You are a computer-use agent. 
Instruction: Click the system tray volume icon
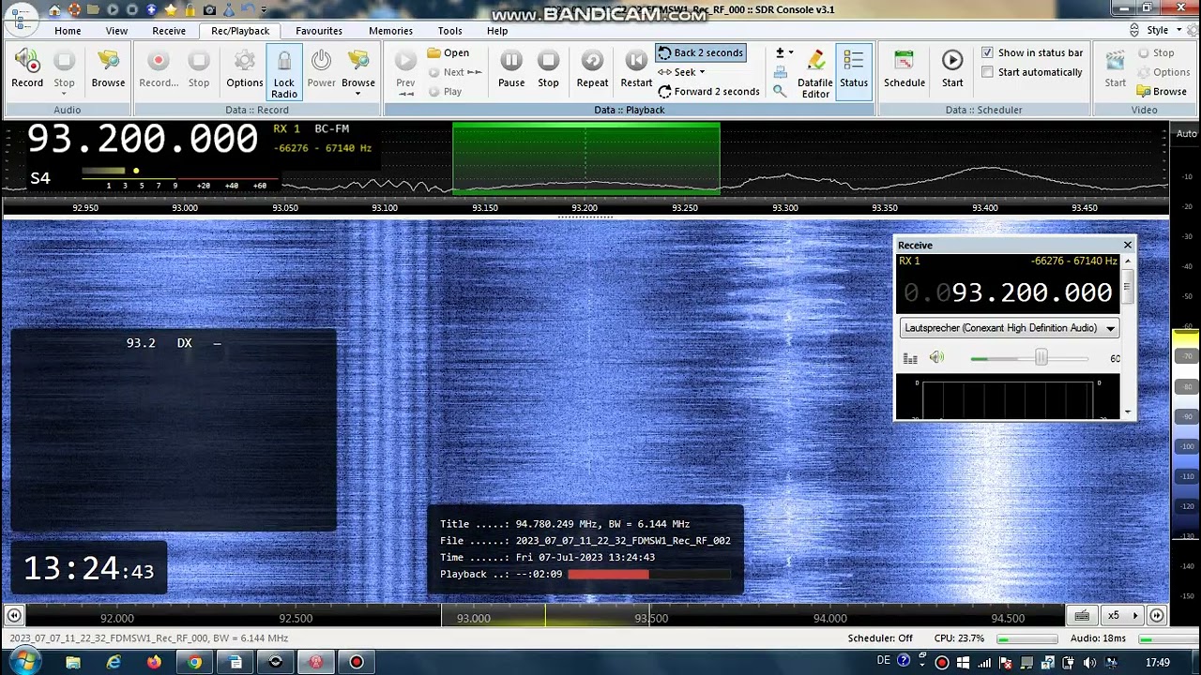pos(1089,663)
